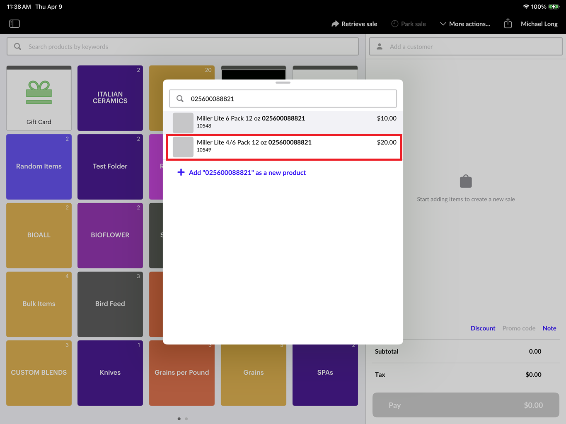Click the Park sale clock icon
This screenshot has height=424, width=566.
[x=395, y=24]
